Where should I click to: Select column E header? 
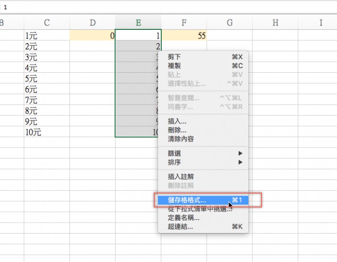tap(138, 22)
